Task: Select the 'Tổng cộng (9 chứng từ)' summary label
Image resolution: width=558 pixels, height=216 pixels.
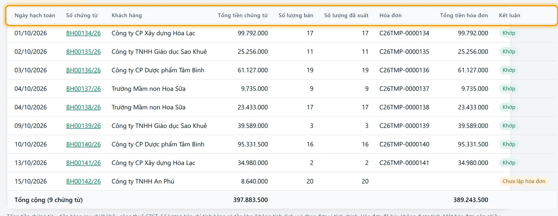Action: tap(48, 200)
